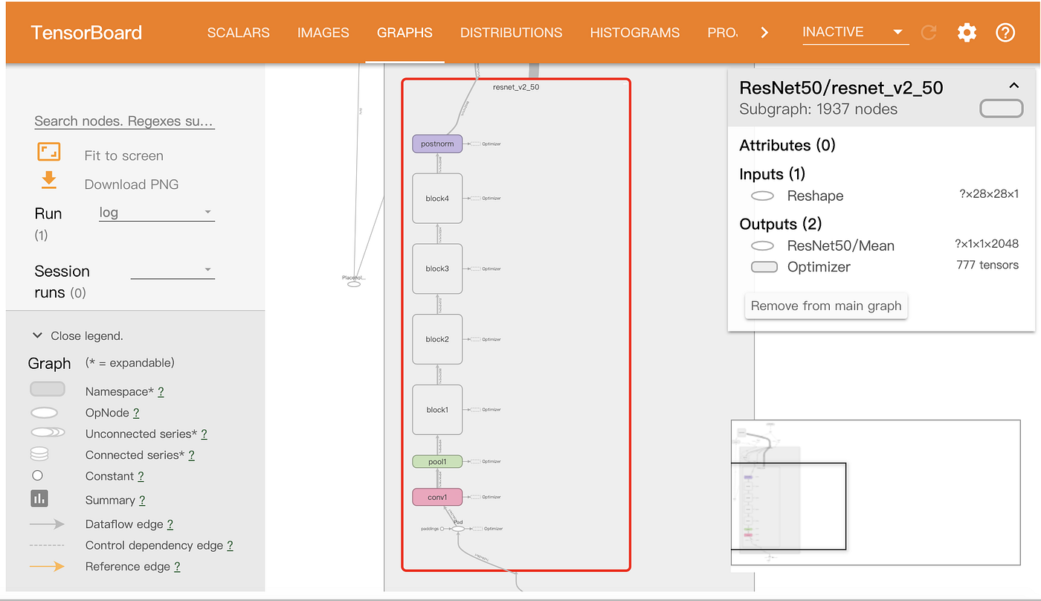The height and width of the screenshot is (601, 1041).
Task: Open the INACTIVE dashboard dropdown
Action: click(x=855, y=31)
